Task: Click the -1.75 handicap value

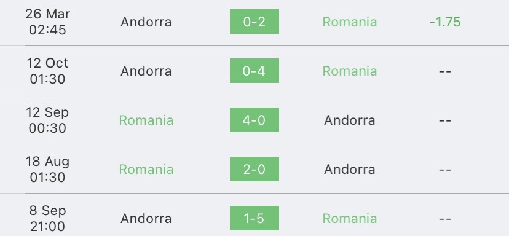Action: pyautogui.click(x=444, y=22)
